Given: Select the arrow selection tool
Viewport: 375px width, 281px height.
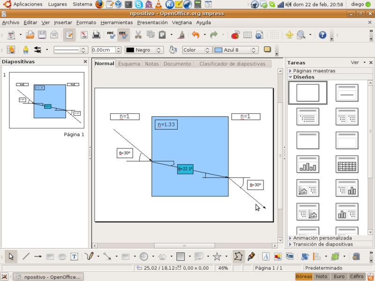Looking at the screenshot, I should (x=11, y=257).
